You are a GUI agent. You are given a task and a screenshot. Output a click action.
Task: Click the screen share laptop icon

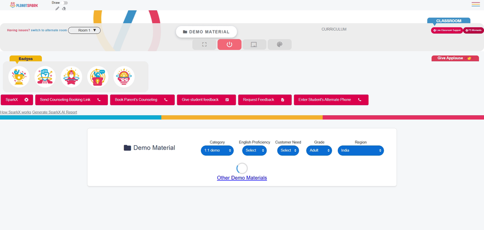255,45
